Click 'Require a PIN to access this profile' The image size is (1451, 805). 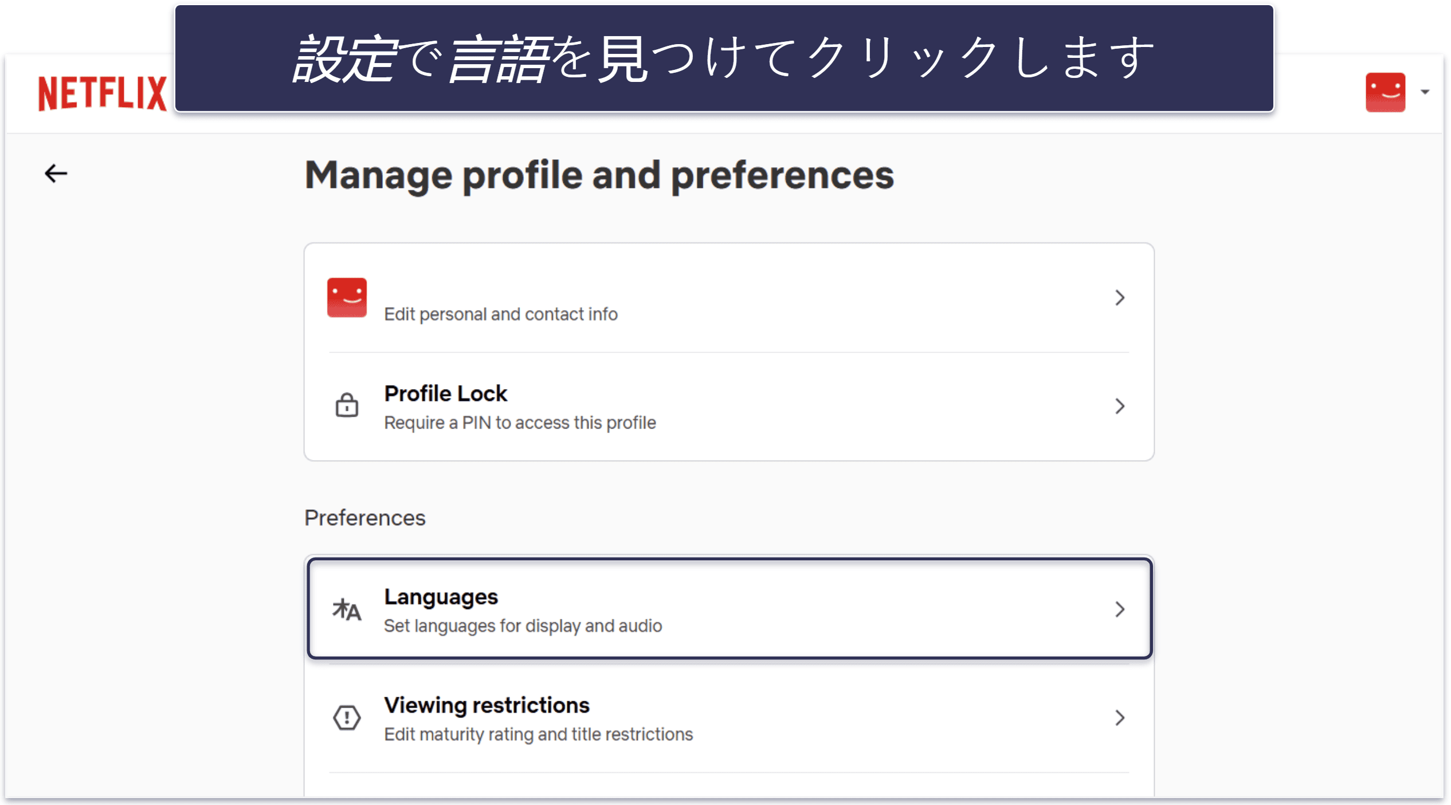pos(520,423)
